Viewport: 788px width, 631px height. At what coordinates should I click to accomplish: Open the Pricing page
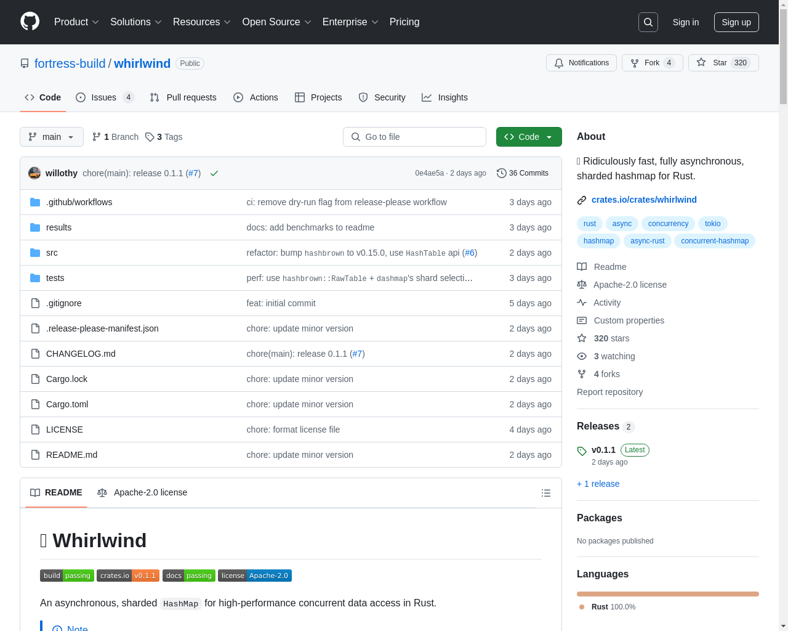[x=404, y=22]
